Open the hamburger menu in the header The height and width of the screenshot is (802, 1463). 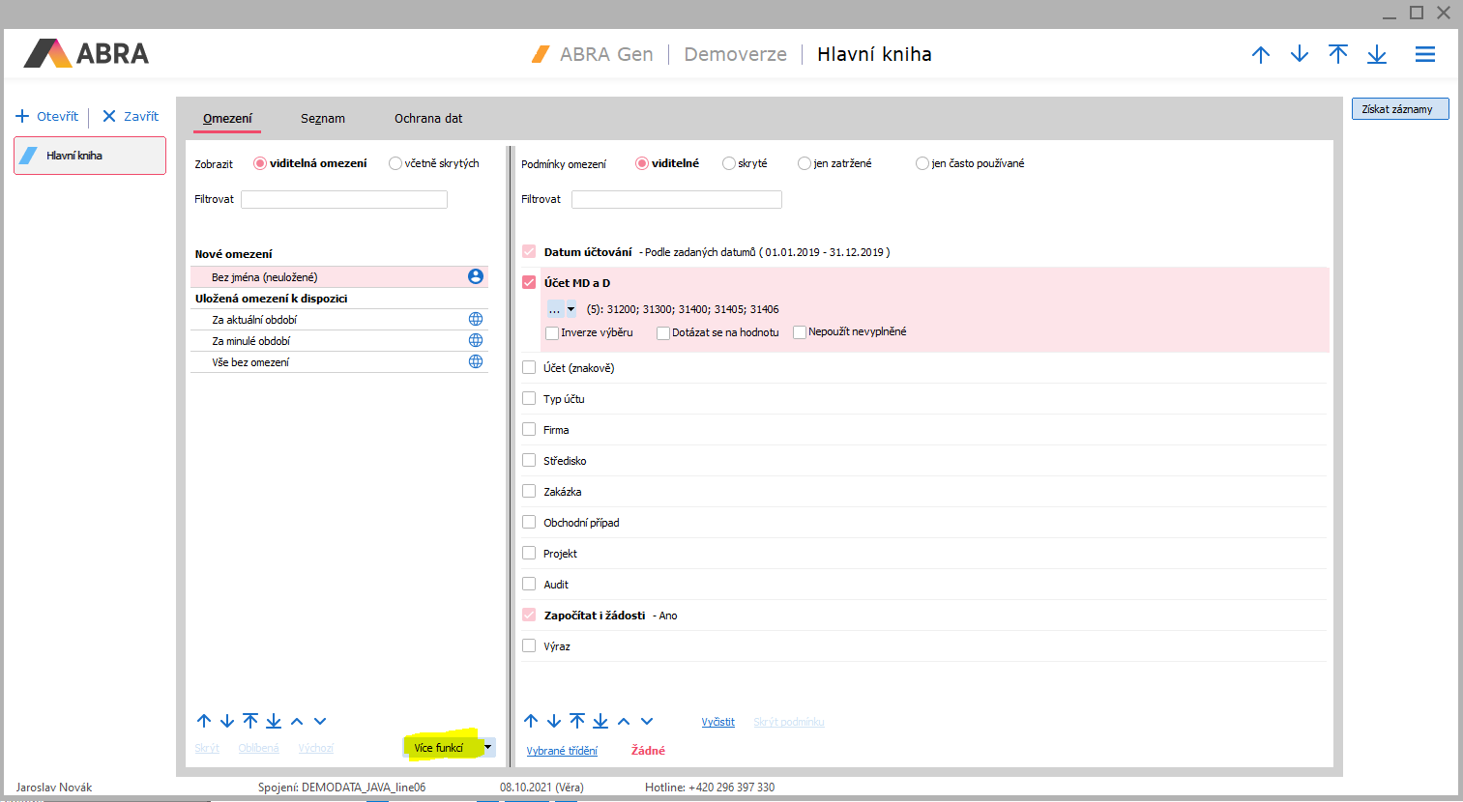click(1424, 55)
